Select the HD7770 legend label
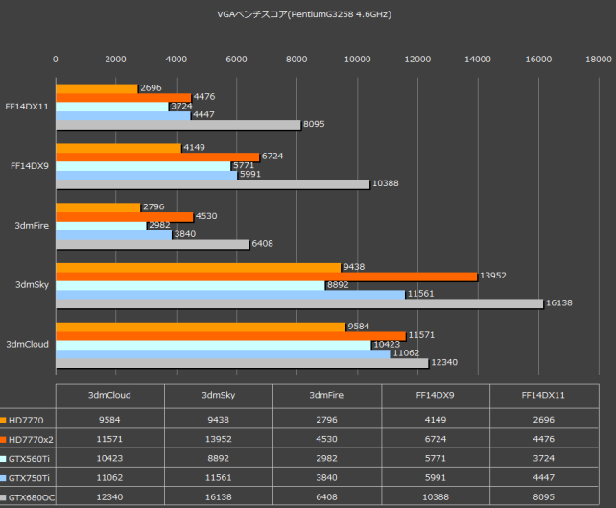The image size is (616, 508). click(26, 420)
